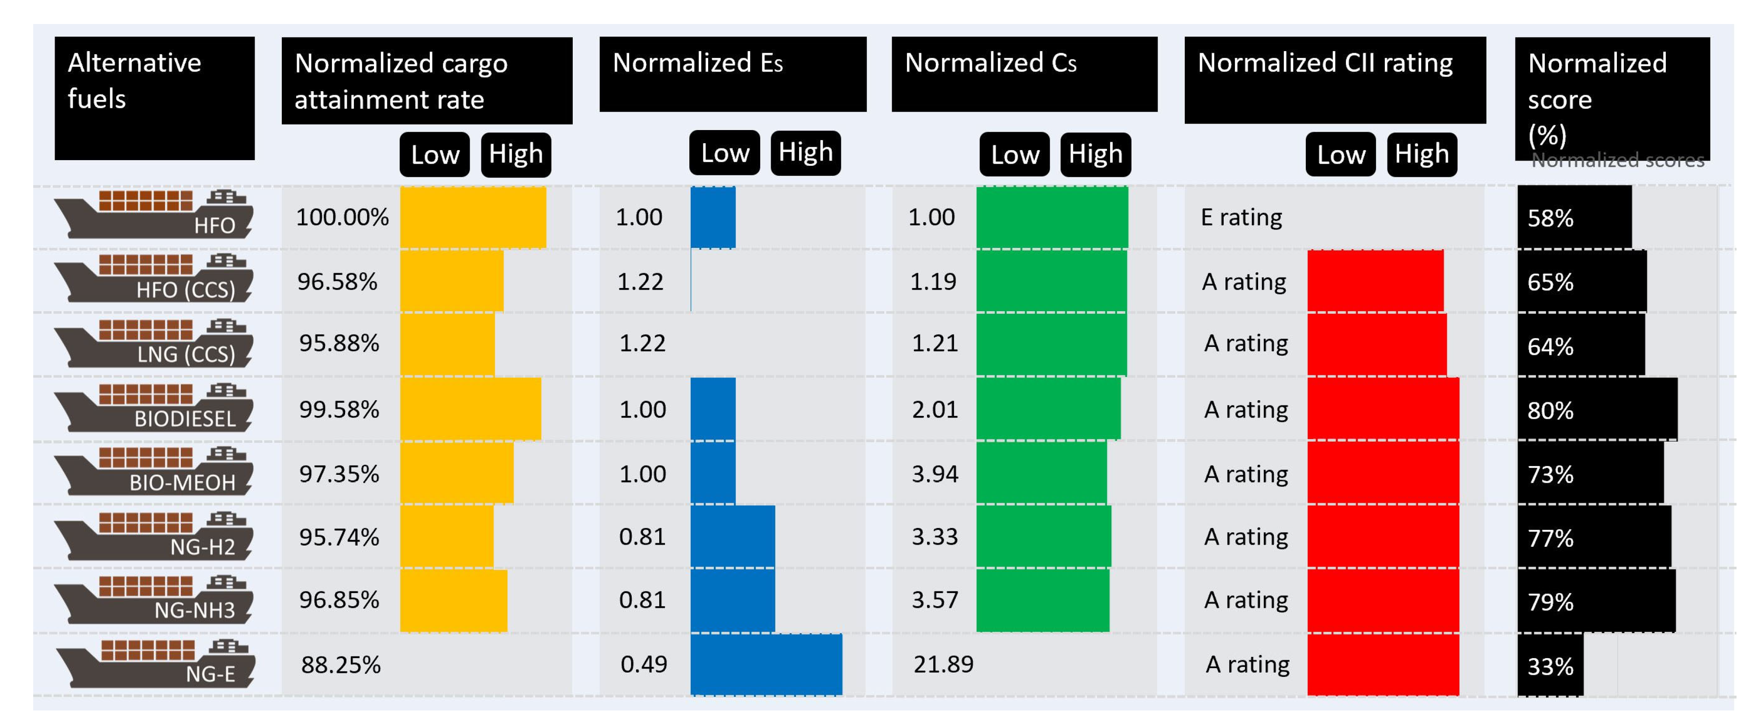Click the yellow cargo bar for HFO
The width and height of the screenshot is (1754, 724).
click(x=473, y=217)
